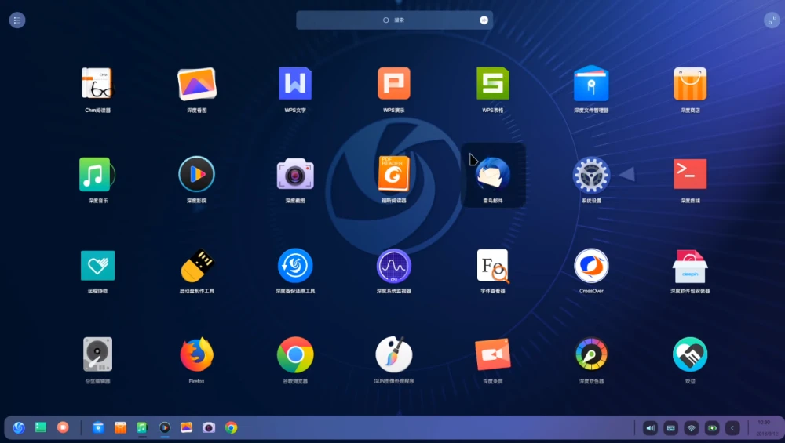This screenshot has width=785, height=443.
Task: Switch launcher mode using the top-right corner button
Action: [772, 20]
